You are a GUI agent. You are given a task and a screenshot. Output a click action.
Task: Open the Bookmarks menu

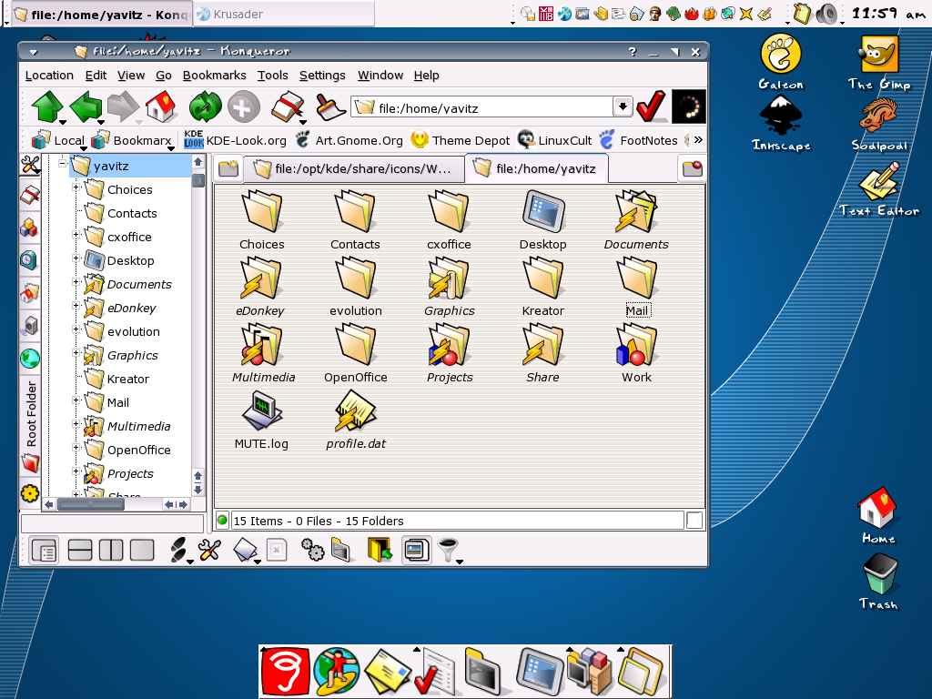coord(214,75)
